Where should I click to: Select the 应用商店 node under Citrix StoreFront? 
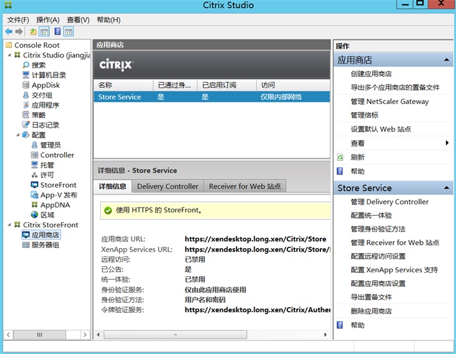click(46, 235)
